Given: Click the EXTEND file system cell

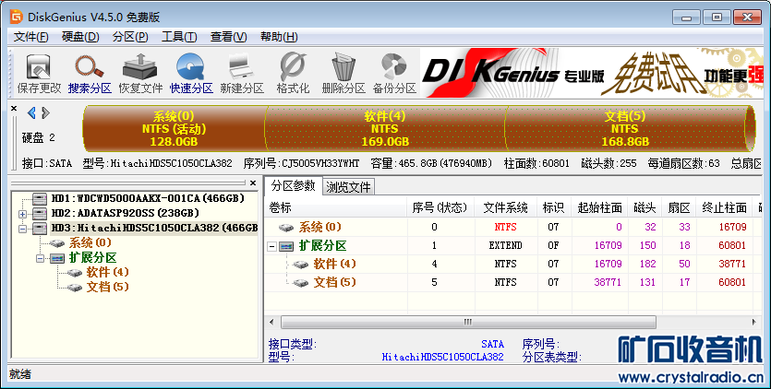Looking at the screenshot, I should point(505,245).
